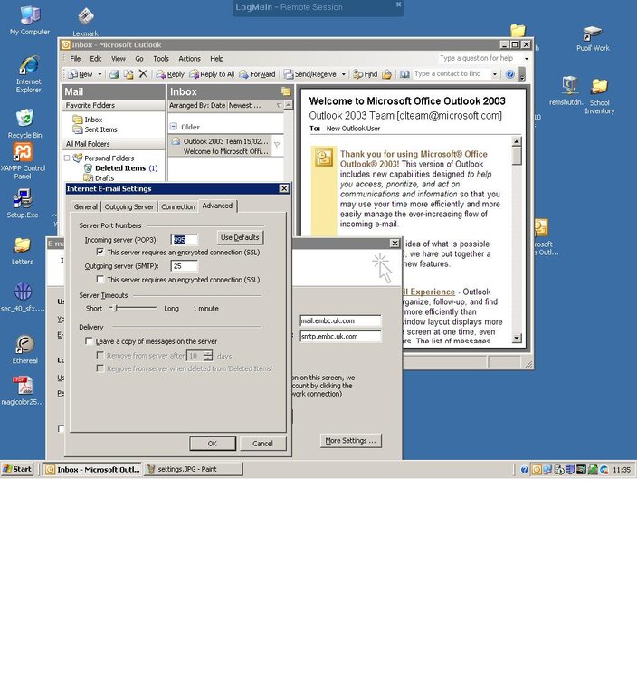
Task: Click the Server Timeouts slider handle
Action: [116, 308]
